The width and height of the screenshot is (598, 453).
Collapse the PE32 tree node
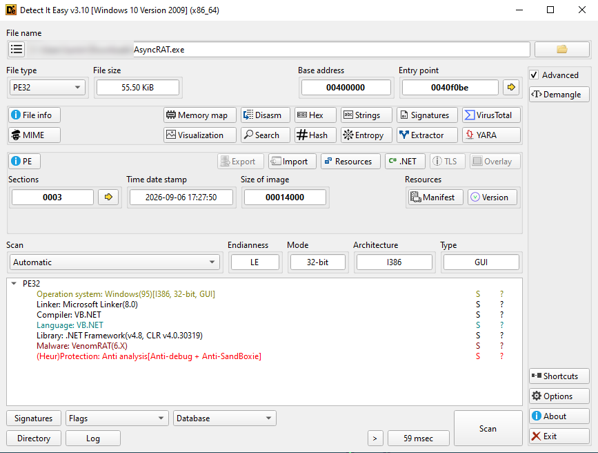14,283
